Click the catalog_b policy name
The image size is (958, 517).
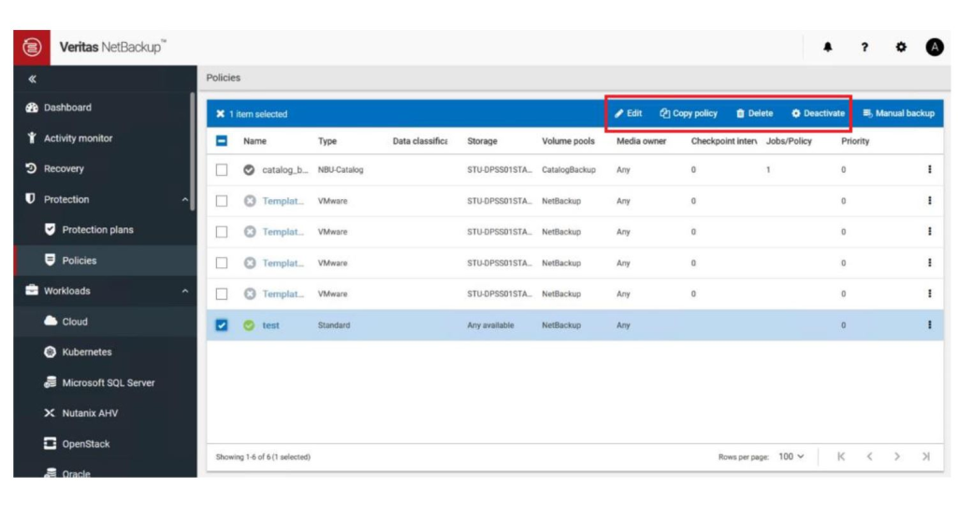[x=284, y=170]
